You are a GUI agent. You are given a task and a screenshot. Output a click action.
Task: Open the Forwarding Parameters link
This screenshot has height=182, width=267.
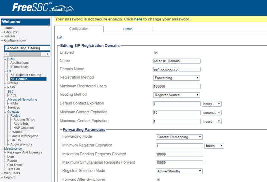(x=84, y=130)
